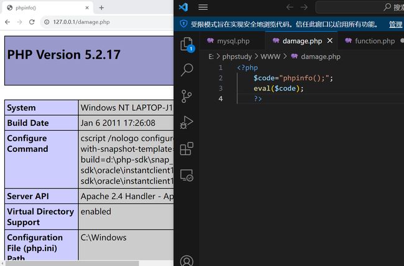Click the <?php opening tag
This screenshot has width=404, height=266.
[247, 68]
